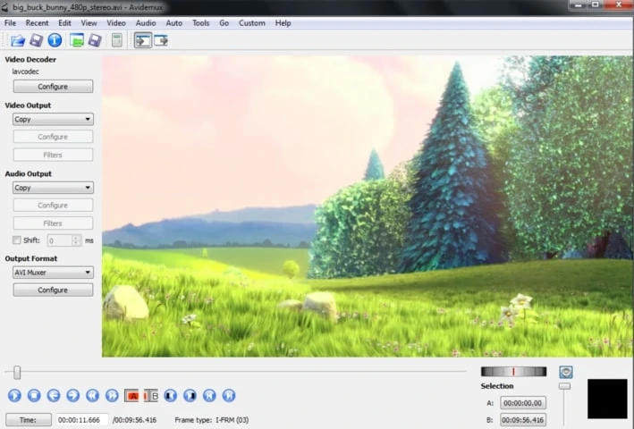
Task: Click the Time: button
Action: coord(28,419)
